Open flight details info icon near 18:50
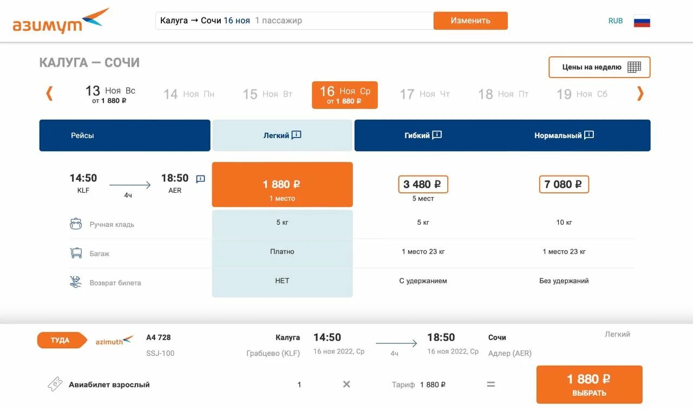Image resolution: width=693 pixels, height=409 pixels. (x=200, y=179)
